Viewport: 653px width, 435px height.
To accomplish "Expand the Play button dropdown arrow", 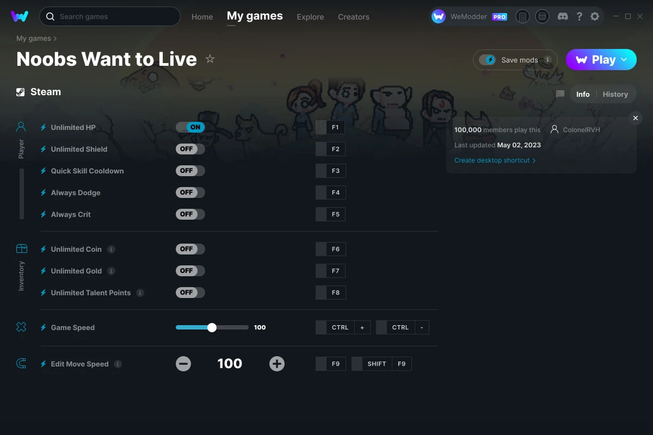I will tap(624, 60).
